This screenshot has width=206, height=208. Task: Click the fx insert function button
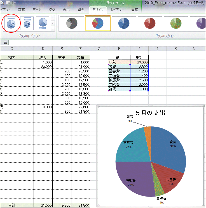[x=5, y=42]
